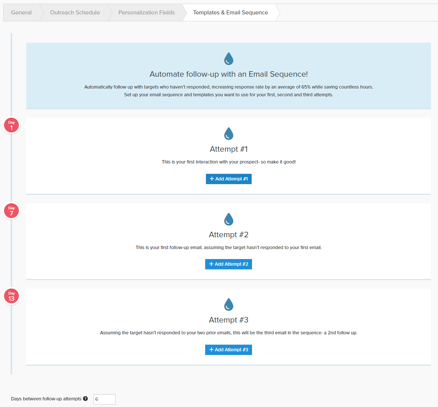Select the Day 1 badge on the timeline
Image resolution: width=438 pixels, height=407 pixels.
point(11,125)
